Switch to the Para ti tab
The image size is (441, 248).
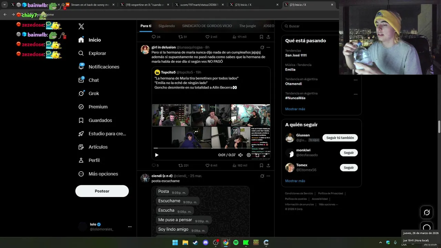pos(146,26)
